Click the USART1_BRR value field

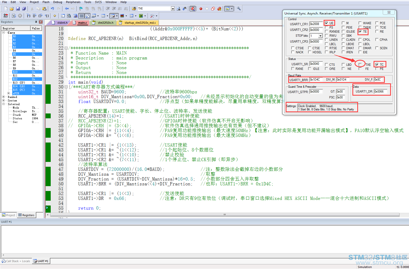point(316,80)
